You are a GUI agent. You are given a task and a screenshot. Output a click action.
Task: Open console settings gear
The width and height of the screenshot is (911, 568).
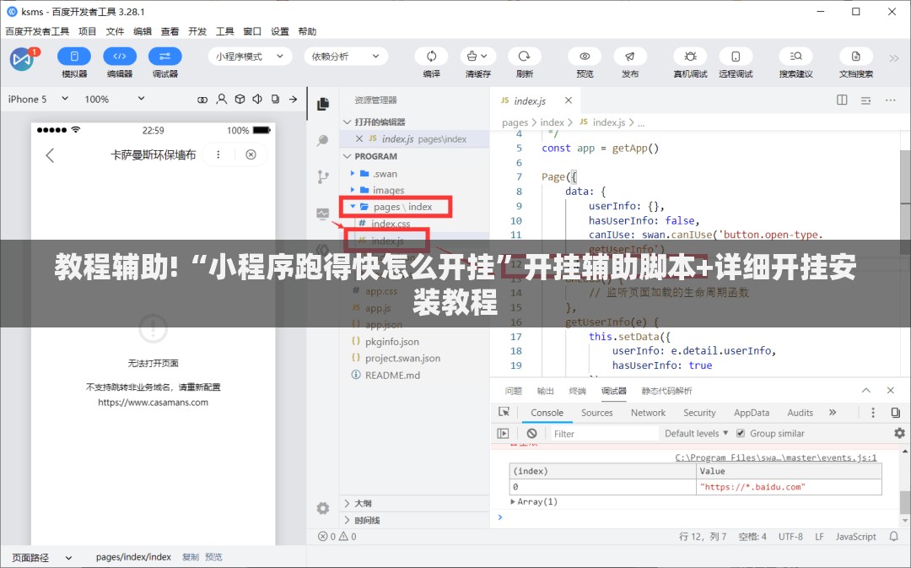coord(899,433)
